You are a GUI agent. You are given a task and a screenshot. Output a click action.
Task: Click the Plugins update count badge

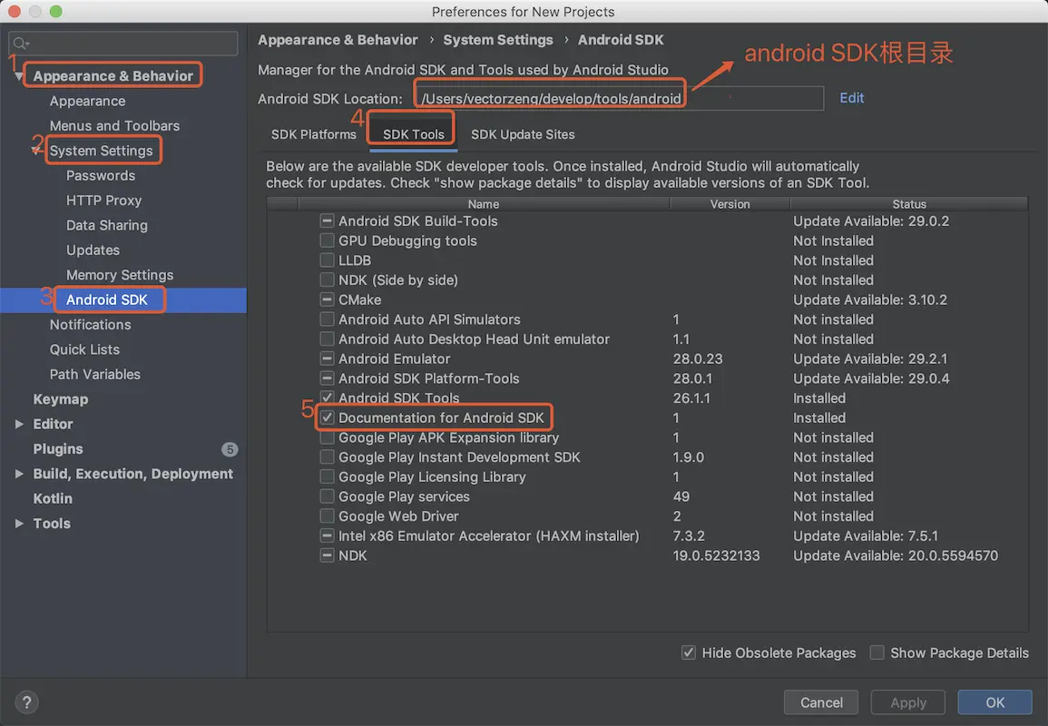pyautogui.click(x=230, y=449)
